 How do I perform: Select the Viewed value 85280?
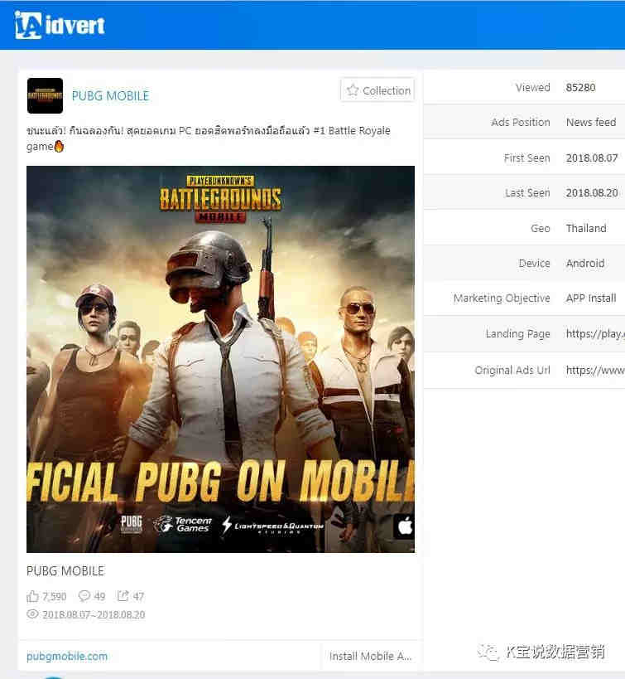click(580, 88)
